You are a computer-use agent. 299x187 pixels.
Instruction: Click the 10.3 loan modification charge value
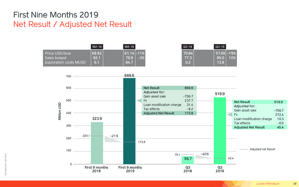pos(280,119)
